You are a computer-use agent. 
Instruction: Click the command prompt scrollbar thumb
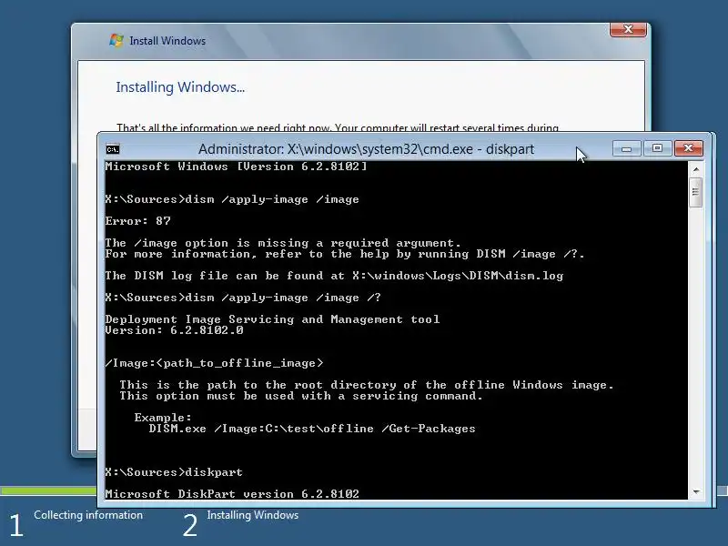pos(695,192)
